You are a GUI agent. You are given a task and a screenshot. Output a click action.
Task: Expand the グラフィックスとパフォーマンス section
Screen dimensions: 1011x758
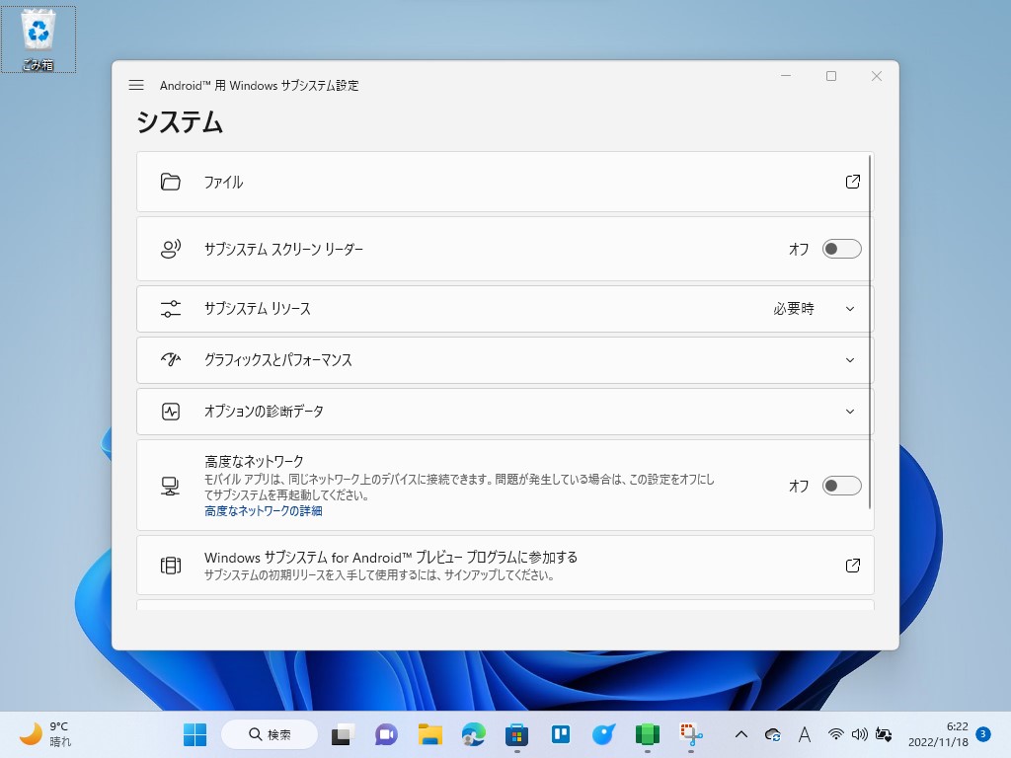pos(849,359)
